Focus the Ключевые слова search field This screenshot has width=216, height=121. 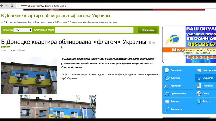[94, 30]
